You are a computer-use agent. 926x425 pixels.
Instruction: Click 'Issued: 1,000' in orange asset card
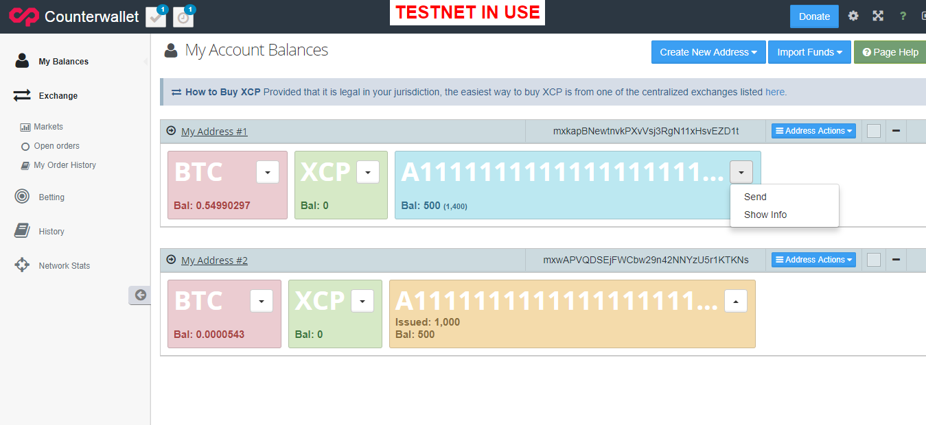[428, 322]
